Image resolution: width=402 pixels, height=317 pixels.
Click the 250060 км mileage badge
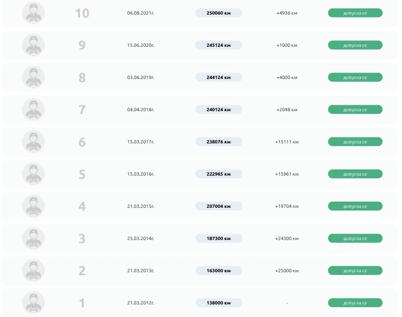coord(219,13)
